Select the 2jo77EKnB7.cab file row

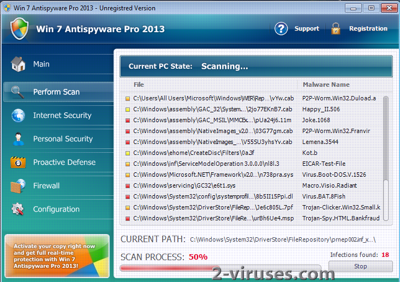[x=212, y=110]
